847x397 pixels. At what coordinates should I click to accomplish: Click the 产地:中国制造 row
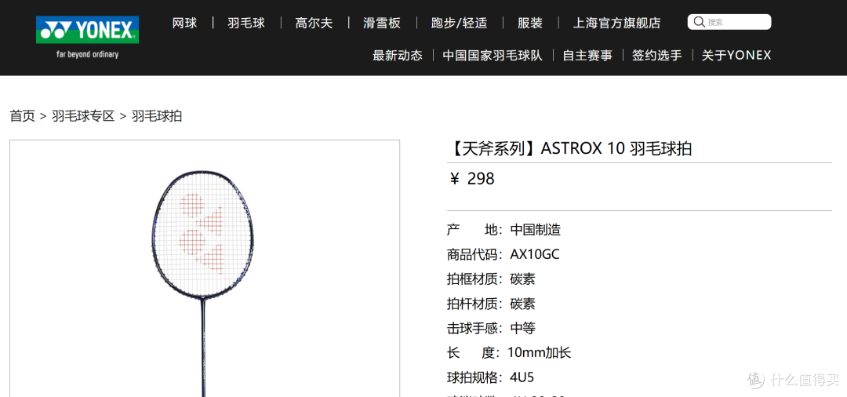click(x=504, y=230)
